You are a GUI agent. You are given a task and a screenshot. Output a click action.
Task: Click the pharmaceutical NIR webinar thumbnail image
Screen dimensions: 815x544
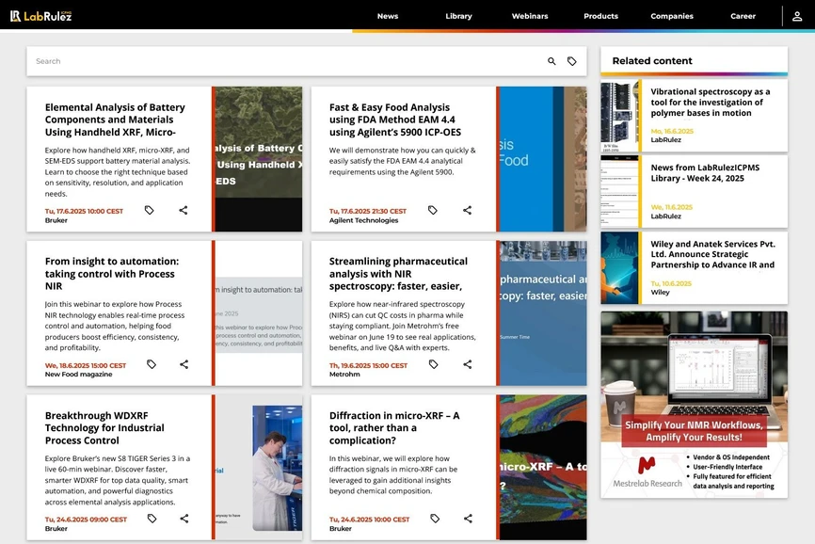(x=543, y=313)
